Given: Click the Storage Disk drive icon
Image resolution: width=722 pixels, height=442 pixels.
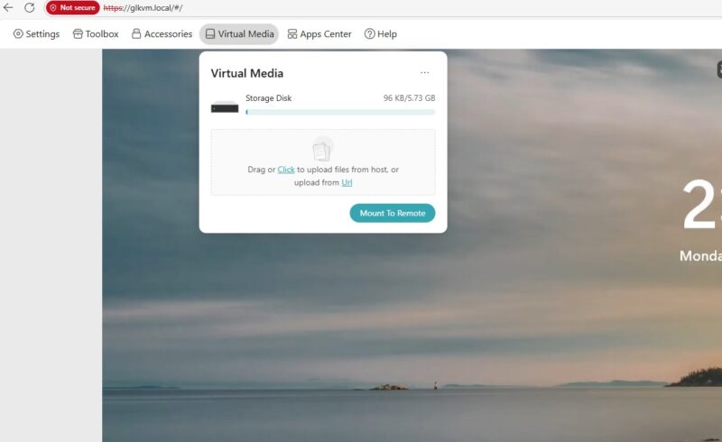Looking at the screenshot, I should (225, 107).
